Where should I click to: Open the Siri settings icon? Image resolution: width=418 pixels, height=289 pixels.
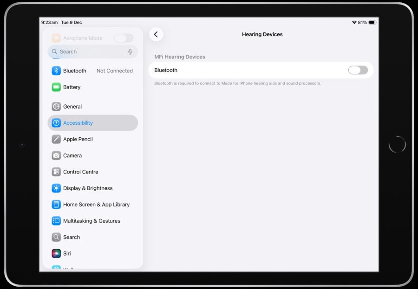56,253
